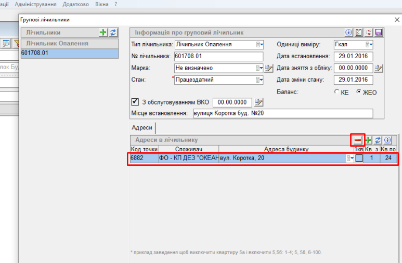
Task: Toggle the 1кв checkbox in address row
Action: point(359,158)
